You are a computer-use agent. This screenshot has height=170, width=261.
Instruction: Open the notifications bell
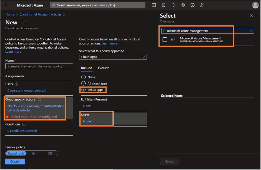(x=173, y=5)
